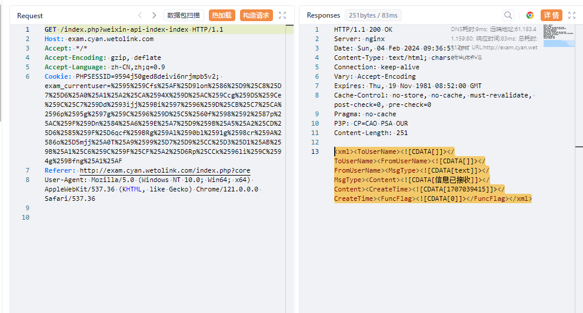Click the orange 详情 button
Viewport: 583px width, 313px height.
pos(551,15)
